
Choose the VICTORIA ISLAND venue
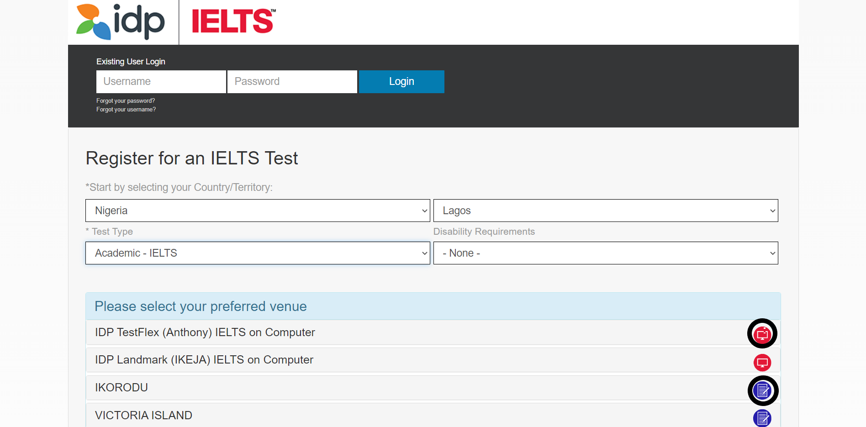pos(143,415)
